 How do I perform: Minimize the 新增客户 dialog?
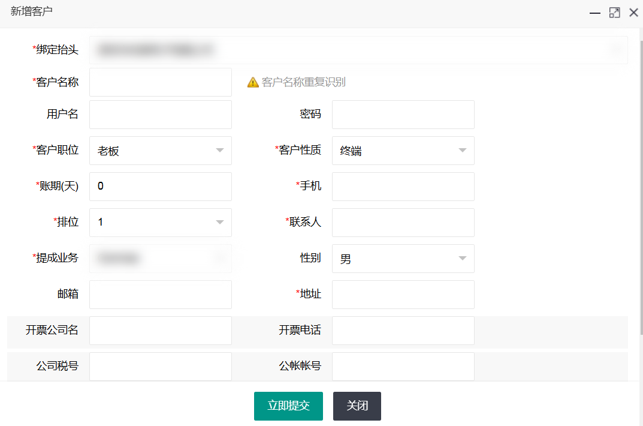[595, 13]
